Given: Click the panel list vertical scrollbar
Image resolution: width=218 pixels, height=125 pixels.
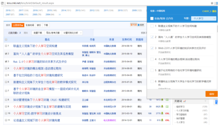Looking at the screenshot, I should [x=217, y=29].
